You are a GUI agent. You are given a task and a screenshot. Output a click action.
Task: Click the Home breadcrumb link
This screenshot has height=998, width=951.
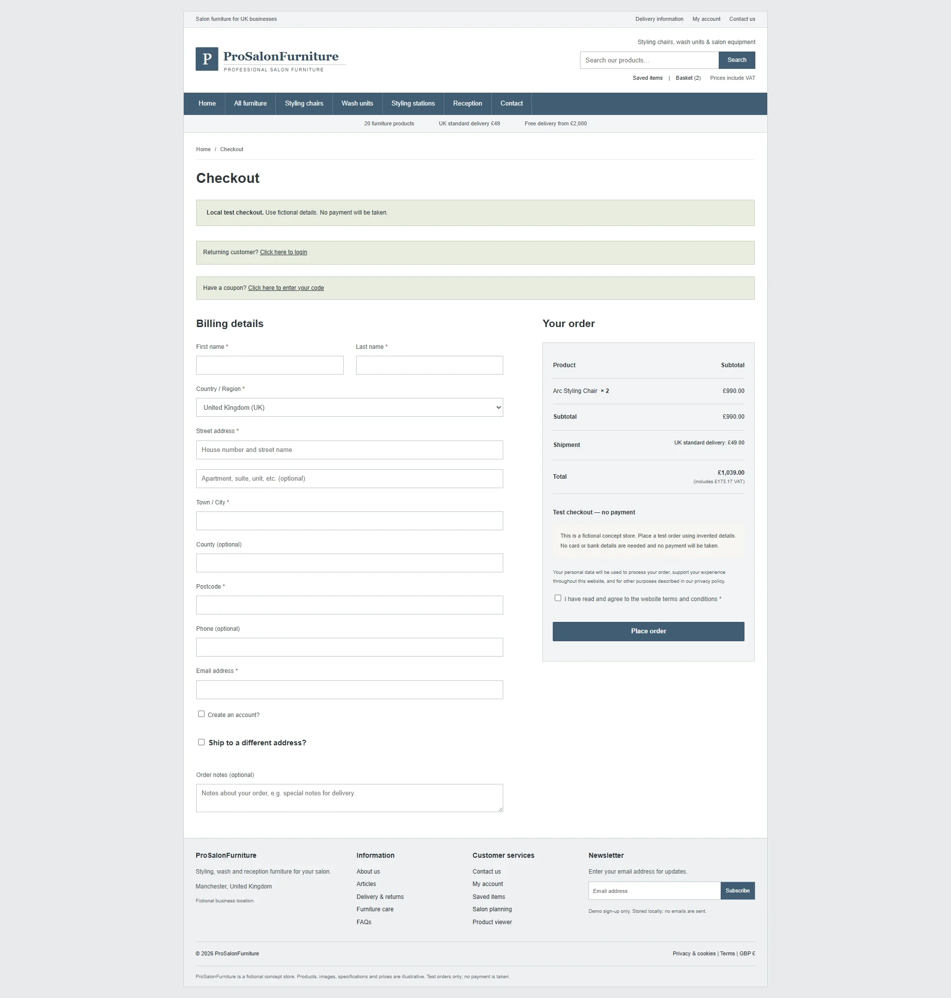click(203, 149)
